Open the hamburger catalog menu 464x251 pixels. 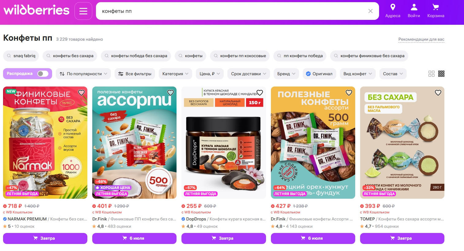point(83,11)
